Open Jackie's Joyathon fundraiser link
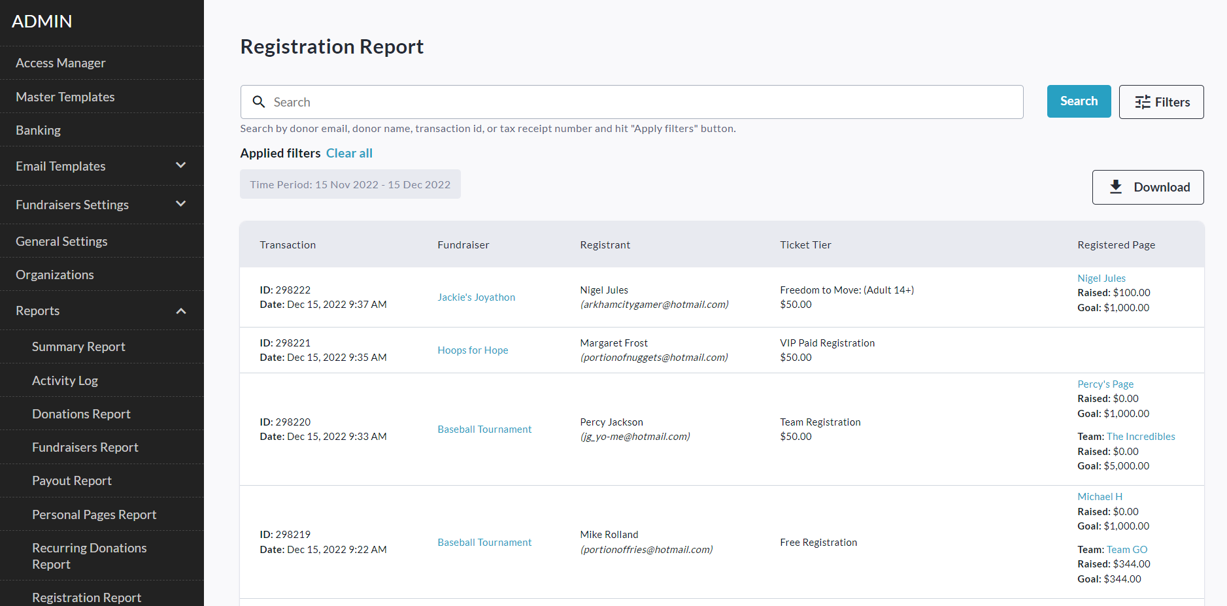1227x606 pixels. (x=476, y=297)
